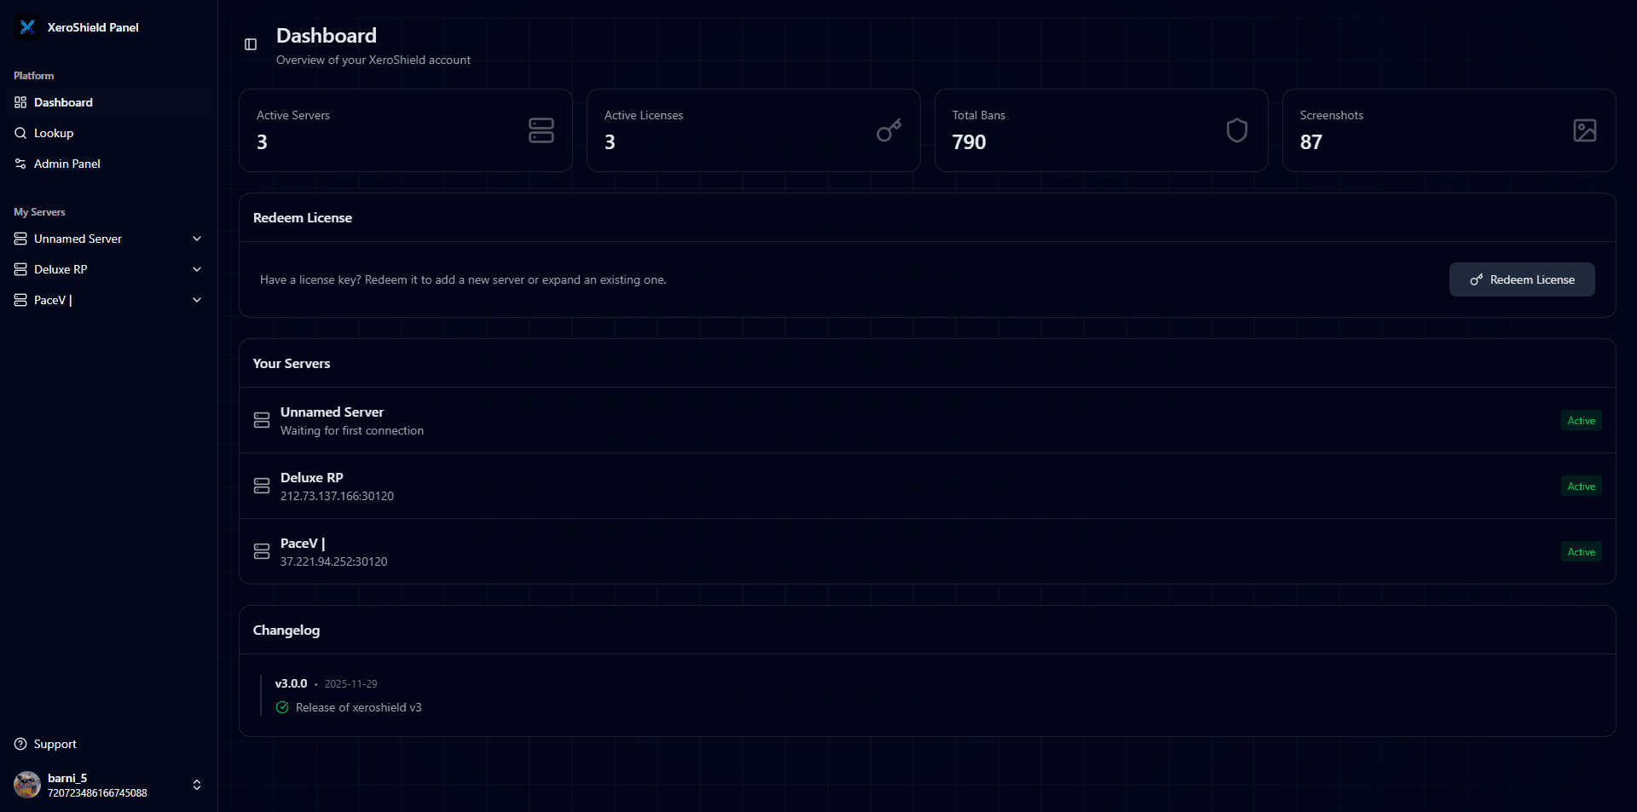
Task: Click the XeroShield Panel logo icon
Action: pos(26,26)
